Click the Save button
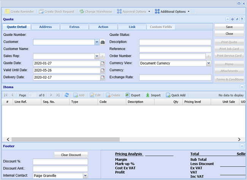The height and width of the screenshot is (180, 247). (229, 27)
